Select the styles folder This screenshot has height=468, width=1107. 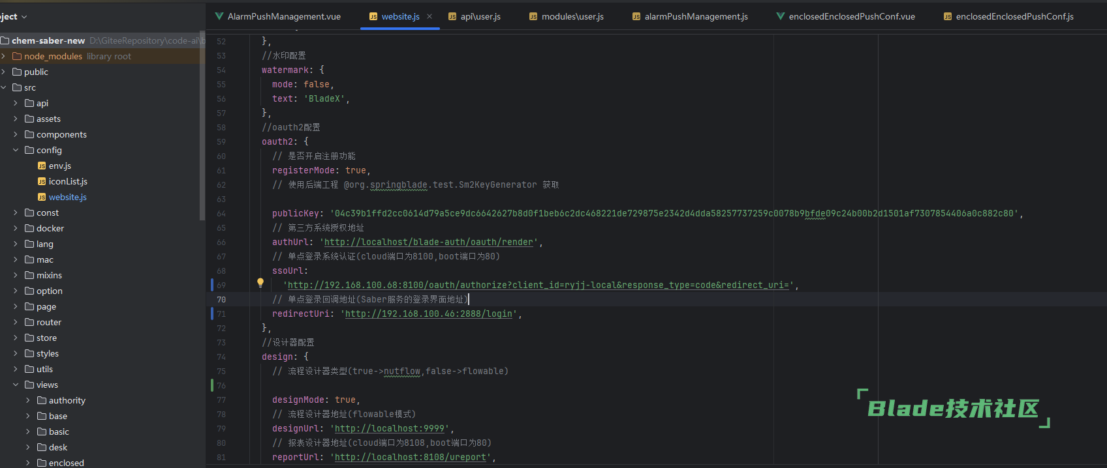click(48, 353)
